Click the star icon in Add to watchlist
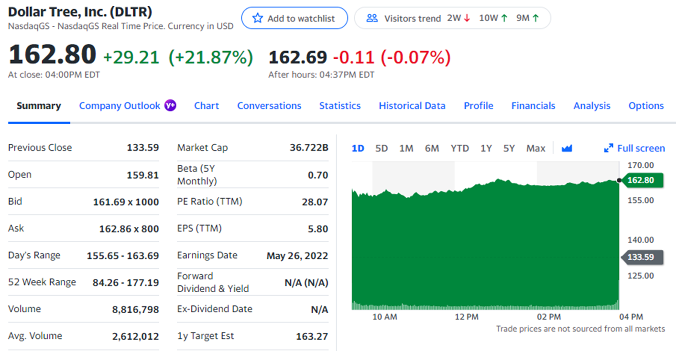This screenshot has width=676, height=351. click(258, 18)
